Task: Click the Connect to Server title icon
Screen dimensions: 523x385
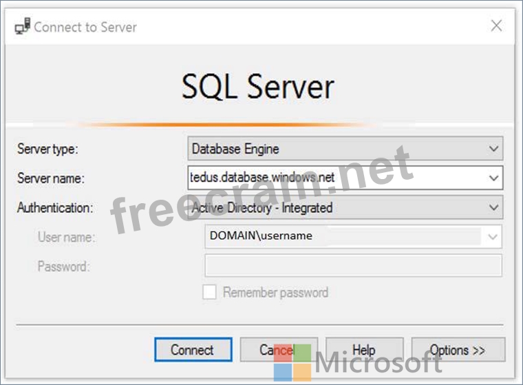Action: (22, 27)
